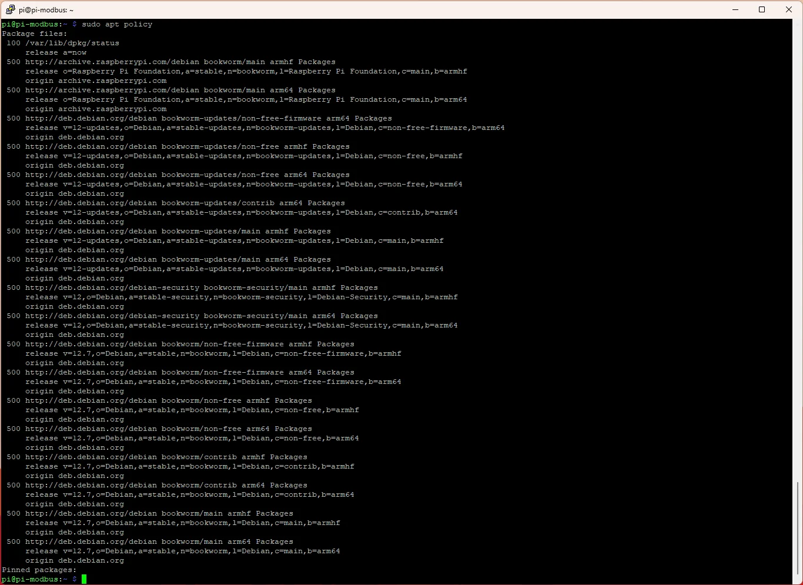Viewport: 803px width, 585px height.
Task: Minimize the pi@pi-modbus terminal window
Action: tap(735, 9)
